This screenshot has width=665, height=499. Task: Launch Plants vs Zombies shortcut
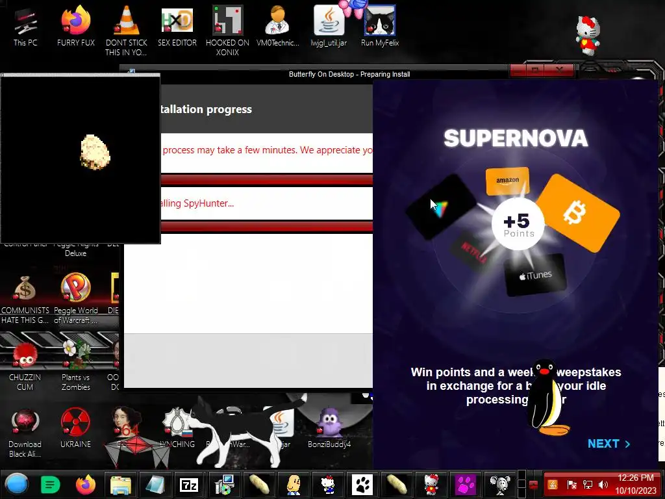(75, 366)
